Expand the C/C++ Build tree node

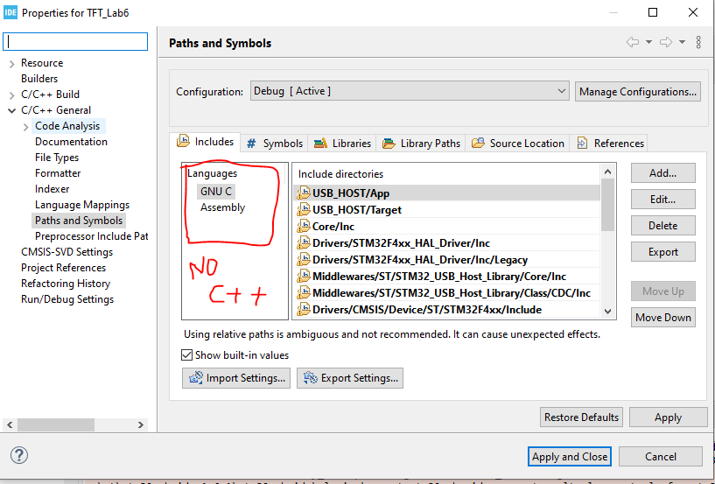pos(12,95)
